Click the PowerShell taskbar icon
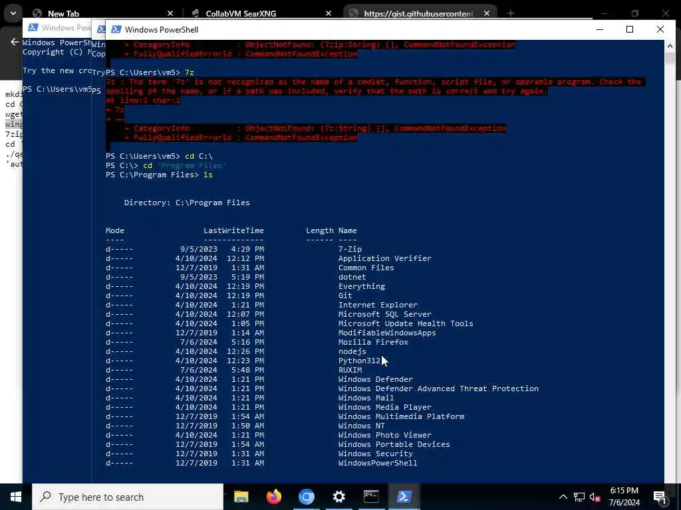Screen dimensions: 681x510 (x=404, y=497)
